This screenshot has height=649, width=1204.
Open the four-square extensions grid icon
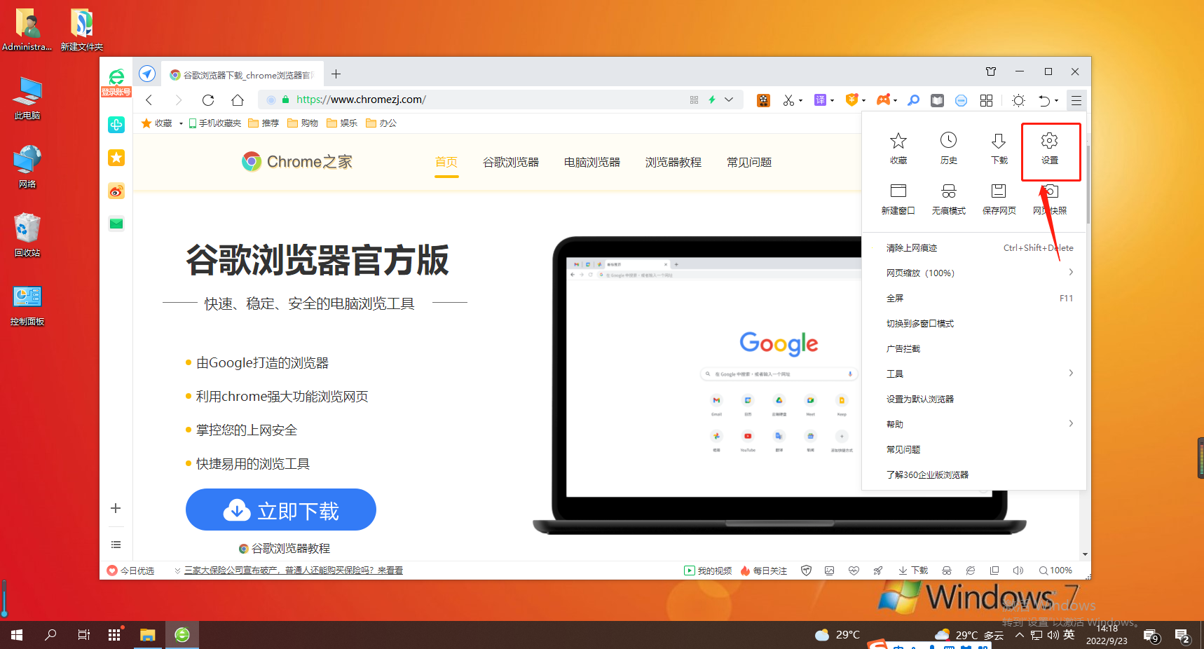[x=986, y=100]
